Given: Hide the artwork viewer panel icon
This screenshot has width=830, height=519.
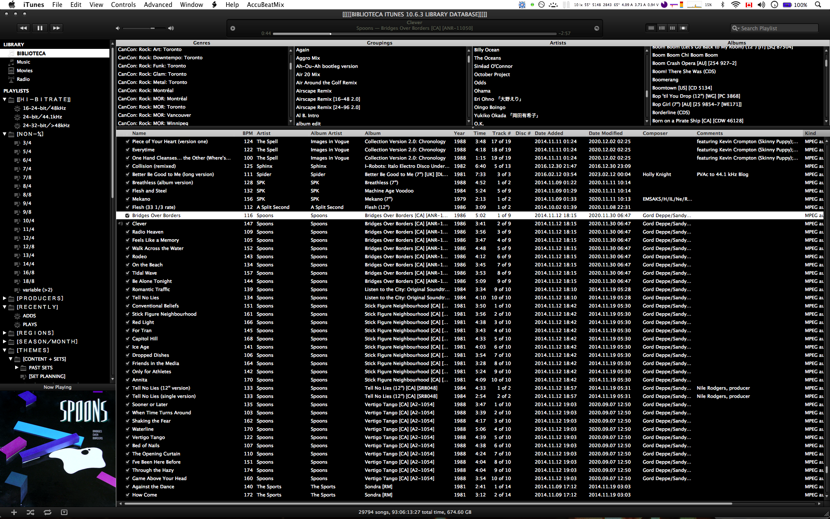Looking at the screenshot, I should (x=64, y=512).
